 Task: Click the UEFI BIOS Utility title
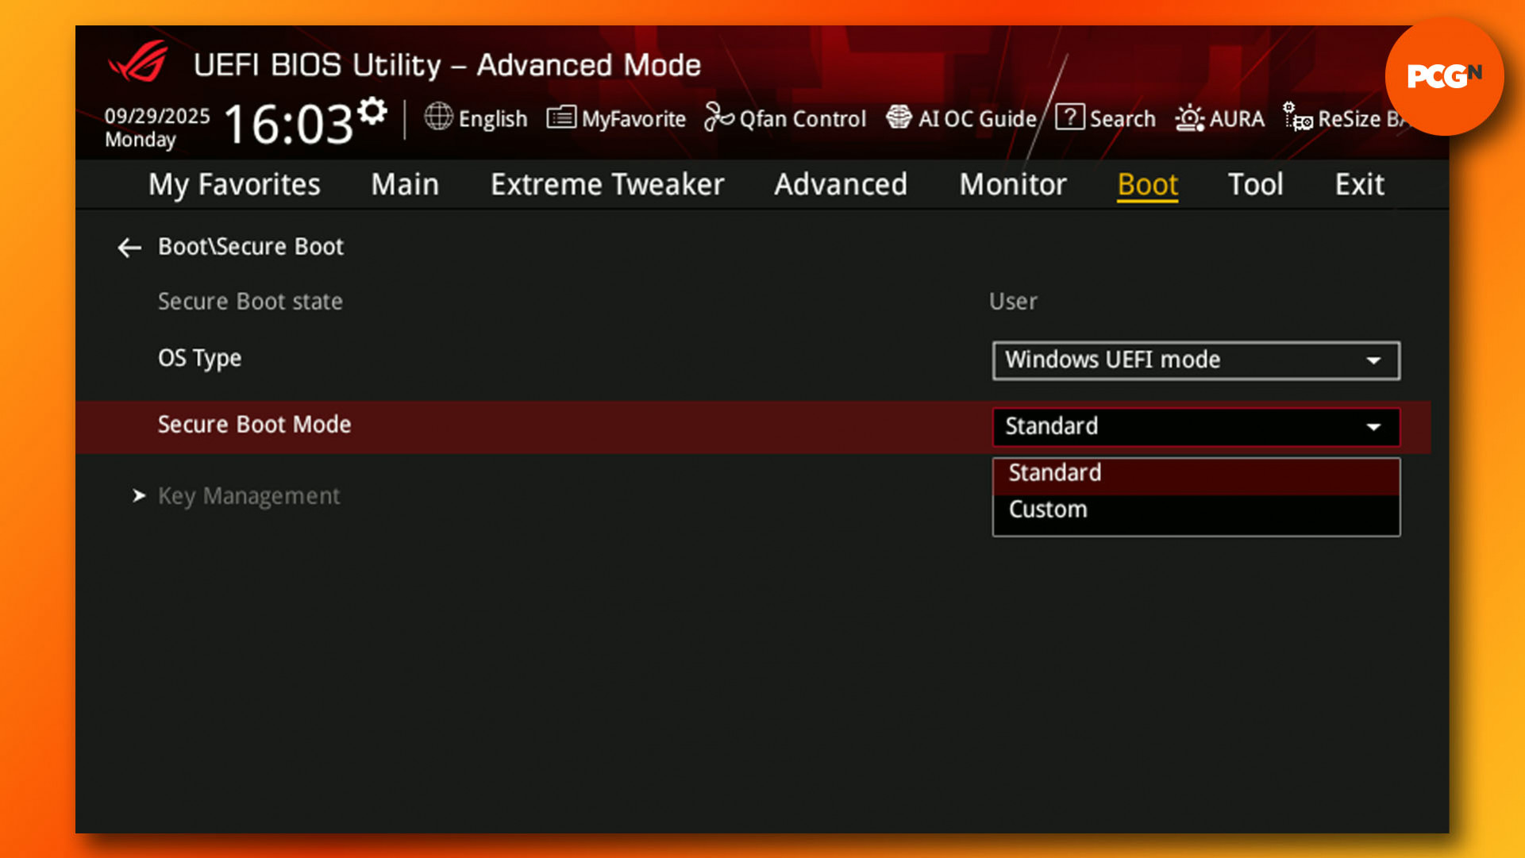pyautogui.click(x=447, y=65)
